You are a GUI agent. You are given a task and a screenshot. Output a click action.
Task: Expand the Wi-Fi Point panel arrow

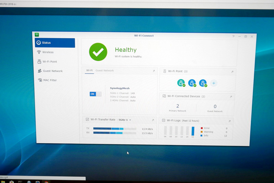click(x=232, y=72)
